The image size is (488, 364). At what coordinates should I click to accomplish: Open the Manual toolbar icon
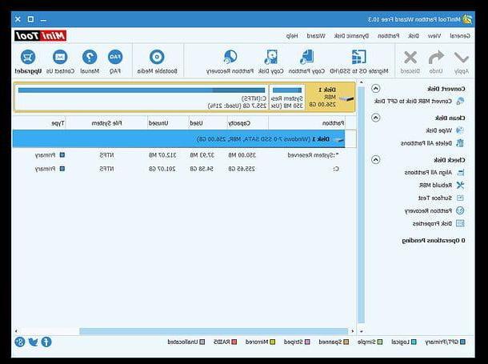90,62
